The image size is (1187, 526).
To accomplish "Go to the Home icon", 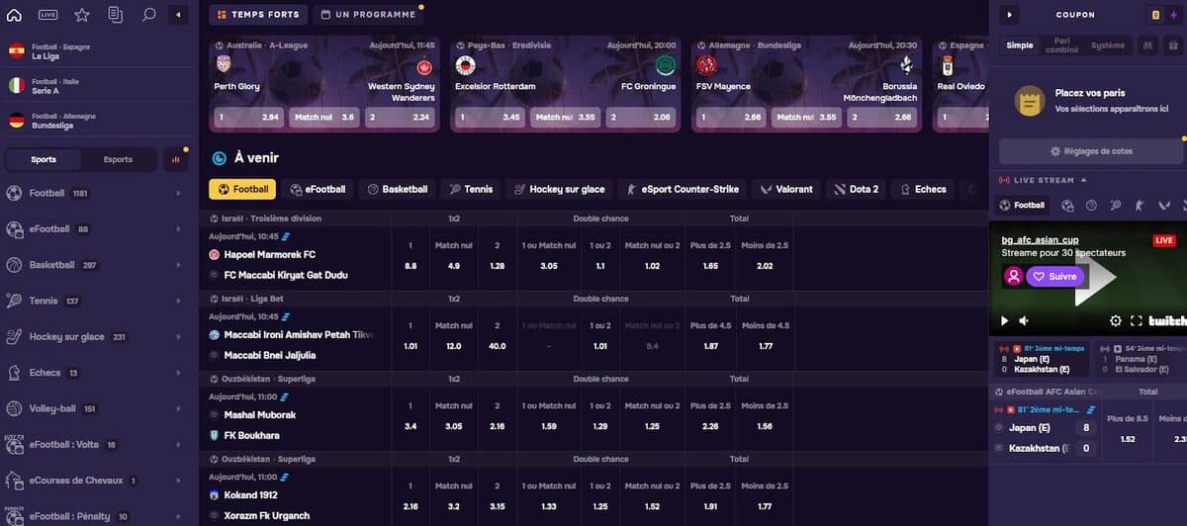I will pos(16,15).
